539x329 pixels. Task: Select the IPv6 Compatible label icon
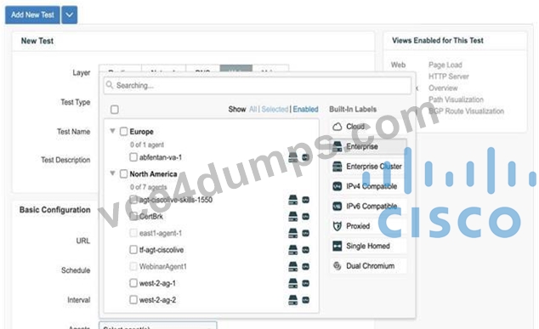pos(338,207)
